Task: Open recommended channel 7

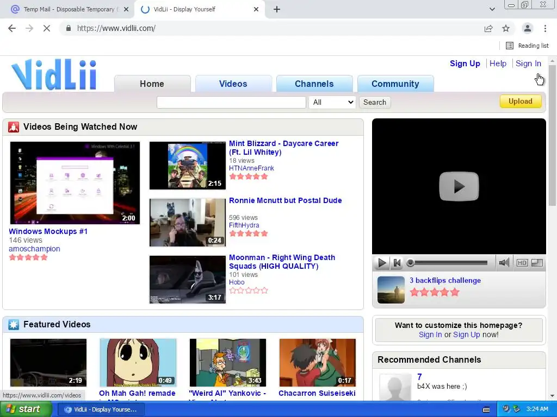Action: [x=419, y=377]
